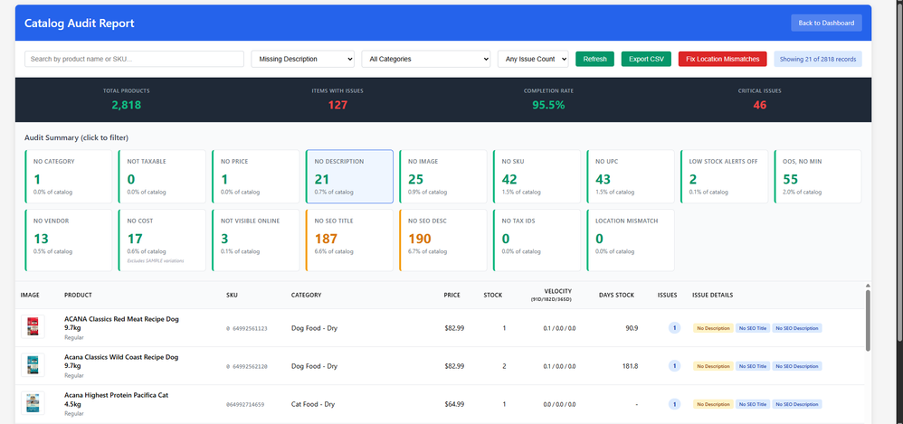Open the Missing Description filter dropdown
The height and width of the screenshot is (424, 903).
coord(302,59)
